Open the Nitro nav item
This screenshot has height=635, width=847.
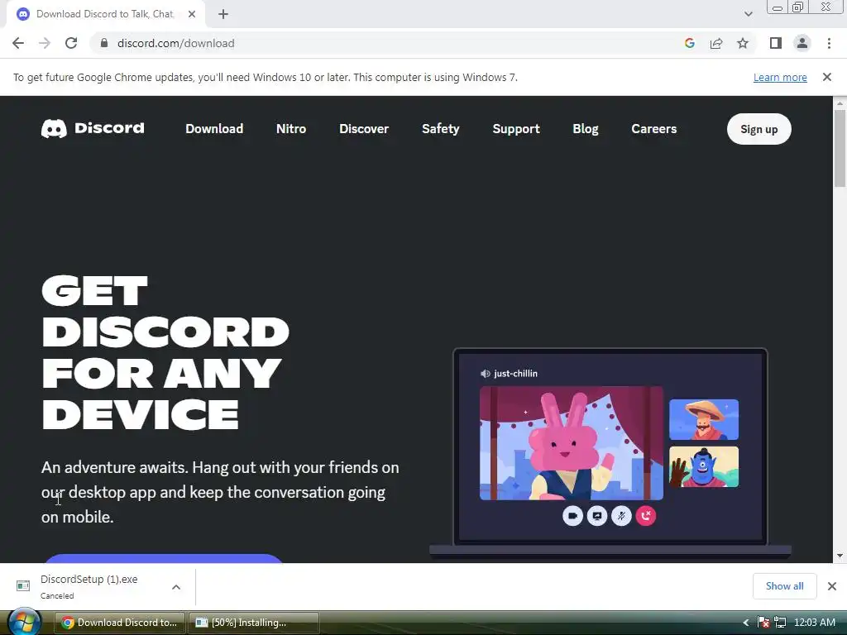click(291, 128)
